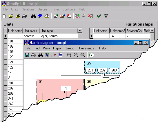Click the delete unit icon with red X
This screenshot has width=158, height=122.
[69, 16]
